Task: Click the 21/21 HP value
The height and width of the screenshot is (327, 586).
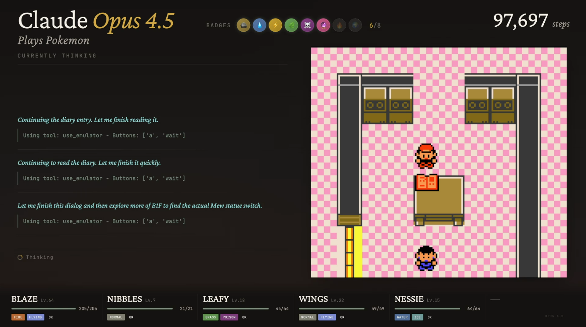Action: coord(187,309)
